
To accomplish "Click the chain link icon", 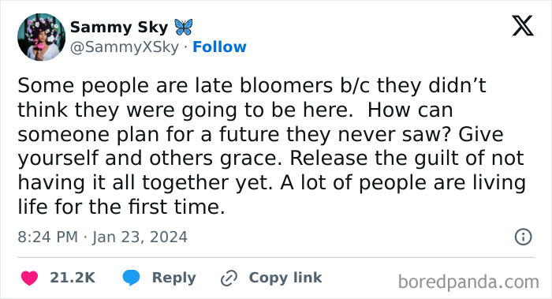I will 229,278.
